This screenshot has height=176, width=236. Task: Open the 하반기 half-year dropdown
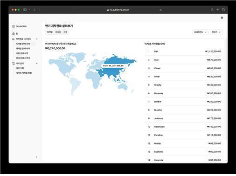click(216, 32)
